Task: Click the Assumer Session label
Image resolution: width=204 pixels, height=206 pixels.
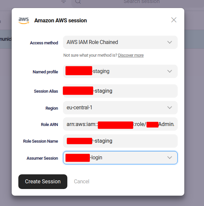Action: point(42,158)
